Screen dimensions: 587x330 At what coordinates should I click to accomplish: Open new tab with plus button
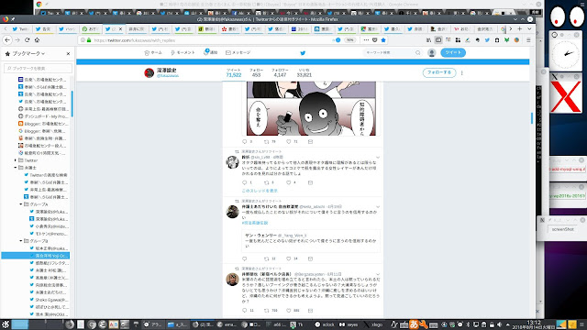(520, 28)
